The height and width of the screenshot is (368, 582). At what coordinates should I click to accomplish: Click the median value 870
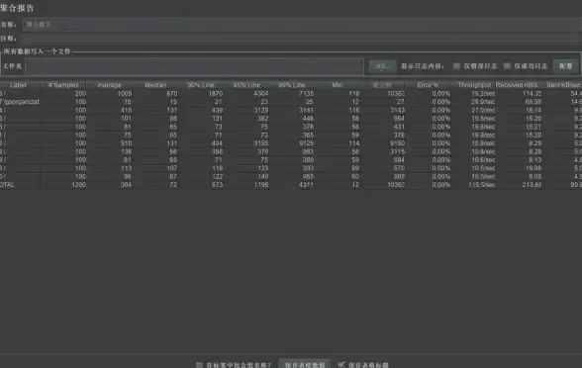172,93
